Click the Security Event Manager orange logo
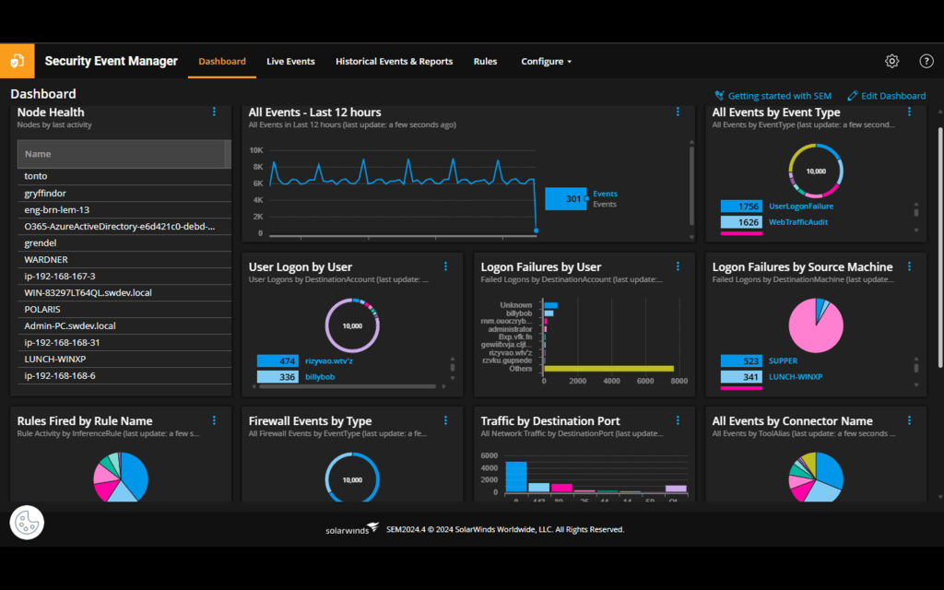Image resolution: width=944 pixels, height=590 pixels. click(18, 61)
